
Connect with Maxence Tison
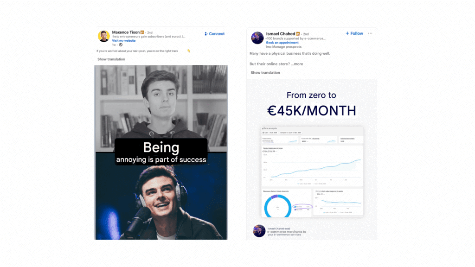click(214, 34)
